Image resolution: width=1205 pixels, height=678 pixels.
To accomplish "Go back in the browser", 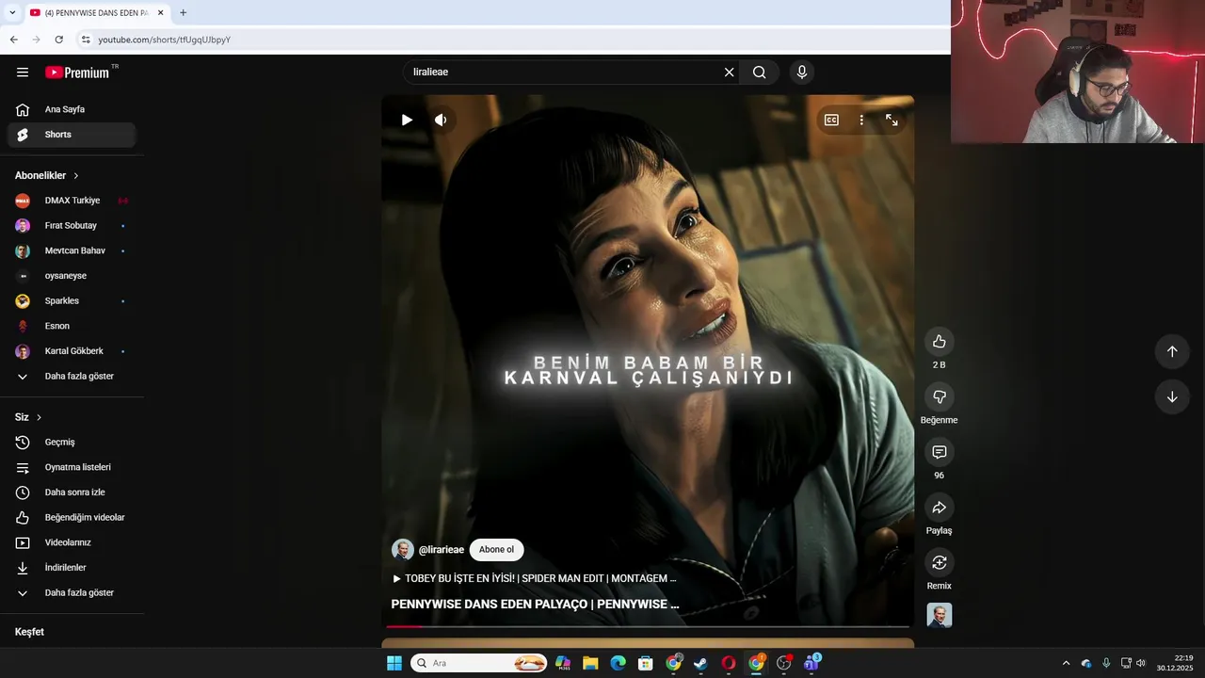I will 13,40.
